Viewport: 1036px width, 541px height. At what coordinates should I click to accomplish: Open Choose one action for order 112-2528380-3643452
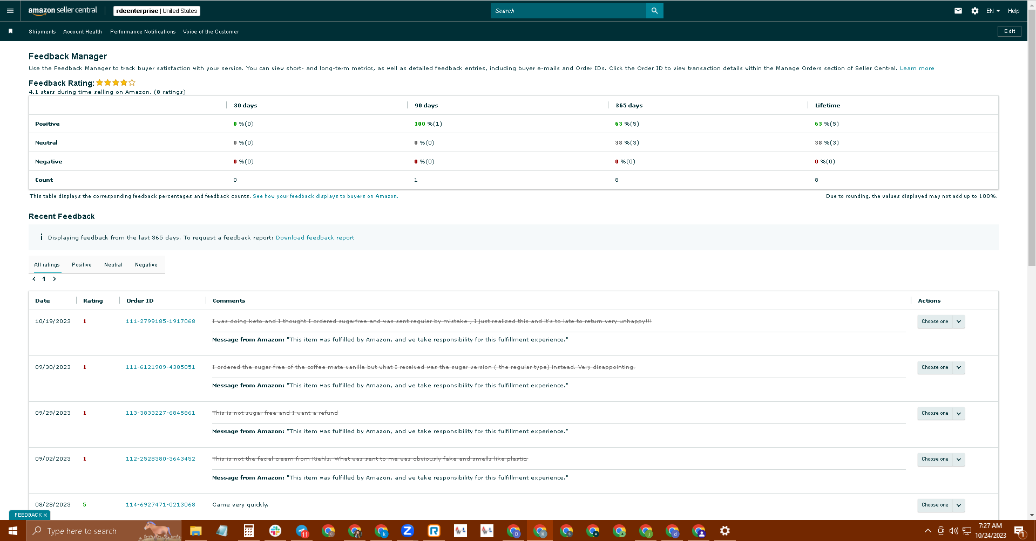(x=940, y=459)
